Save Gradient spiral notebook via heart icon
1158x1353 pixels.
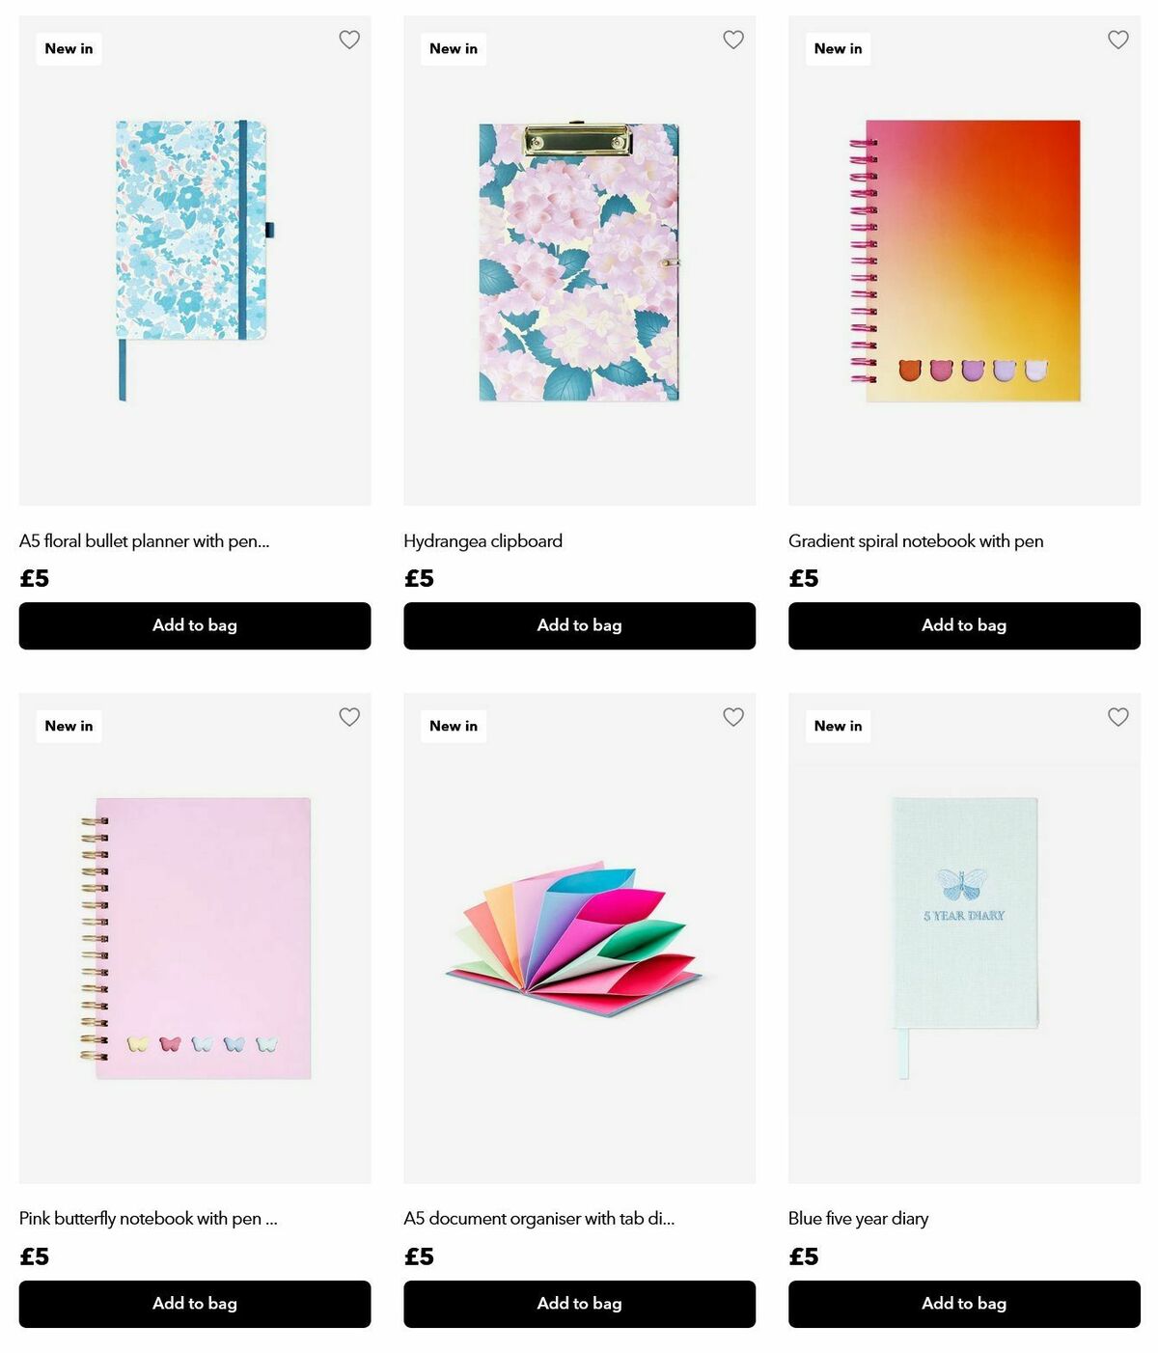point(1118,40)
